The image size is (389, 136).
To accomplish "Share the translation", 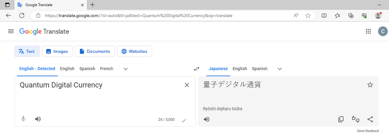I will click(x=370, y=119).
